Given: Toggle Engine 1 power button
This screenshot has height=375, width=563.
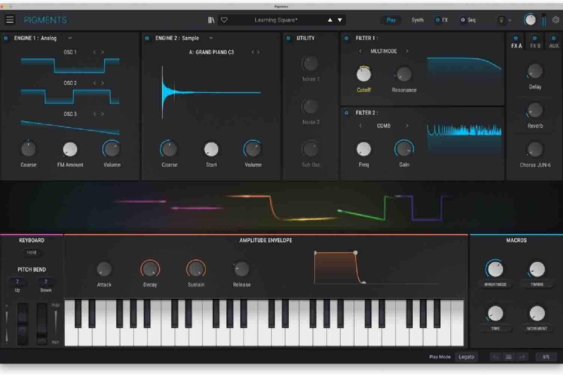Looking at the screenshot, I should tap(6, 38).
